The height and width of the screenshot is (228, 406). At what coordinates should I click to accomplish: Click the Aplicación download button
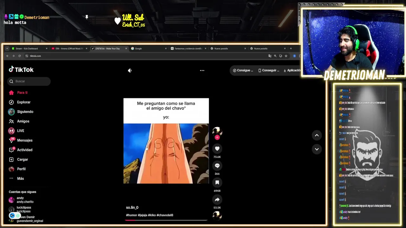tap(292, 70)
